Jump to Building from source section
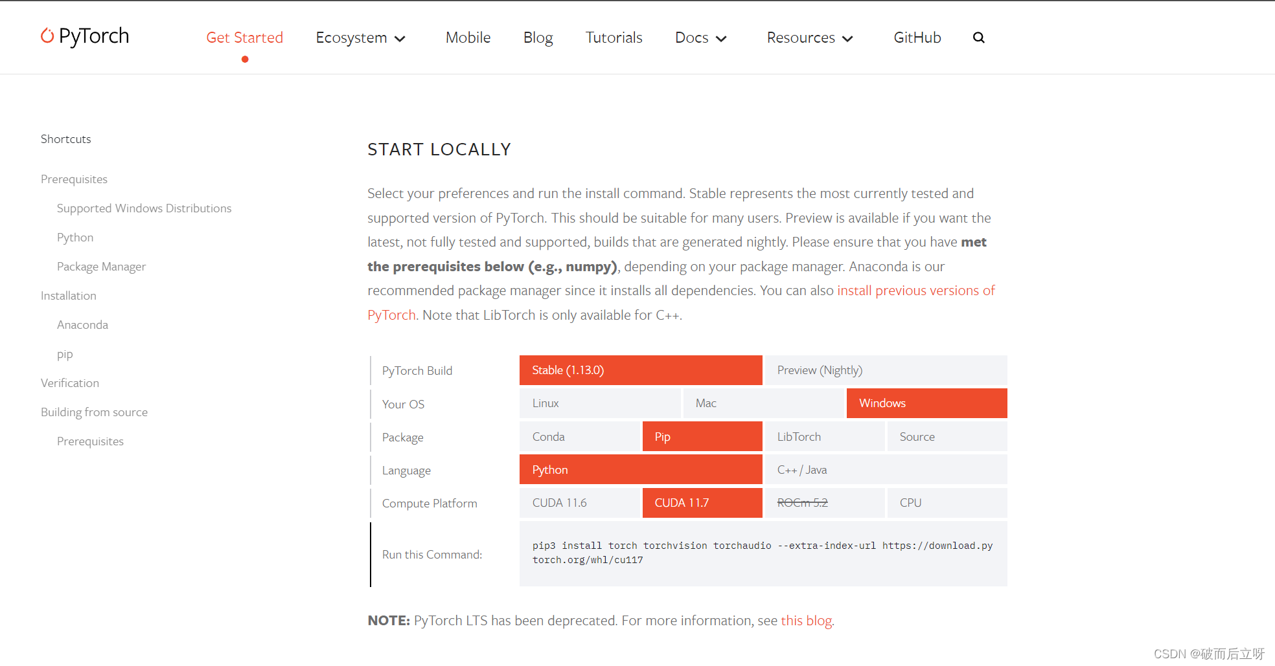 [94, 412]
